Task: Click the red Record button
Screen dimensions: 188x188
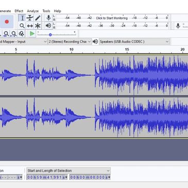Action: pyautogui.click(x=7, y=22)
